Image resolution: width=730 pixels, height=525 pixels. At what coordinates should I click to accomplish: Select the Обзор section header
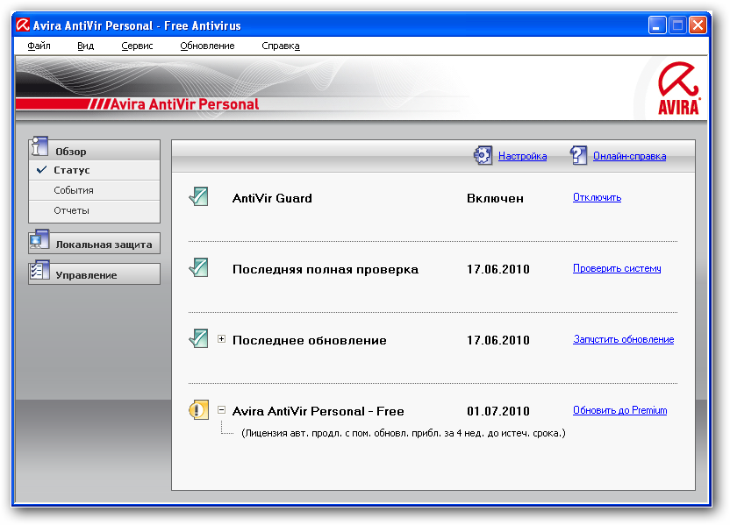coord(94,151)
